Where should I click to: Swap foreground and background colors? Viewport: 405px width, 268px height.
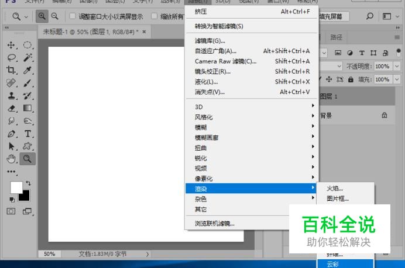click(28, 183)
